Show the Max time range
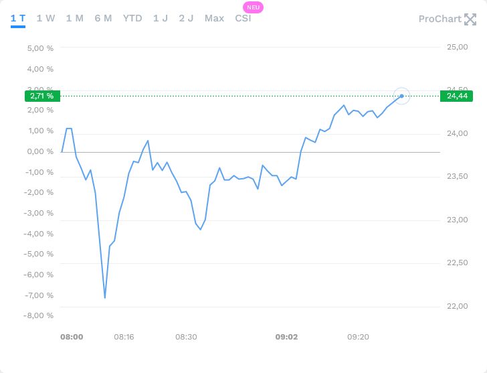Viewport: 487px width, 373px height. (x=214, y=18)
